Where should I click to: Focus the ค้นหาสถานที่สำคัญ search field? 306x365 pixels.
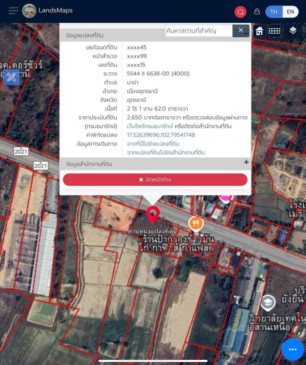[x=199, y=31]
